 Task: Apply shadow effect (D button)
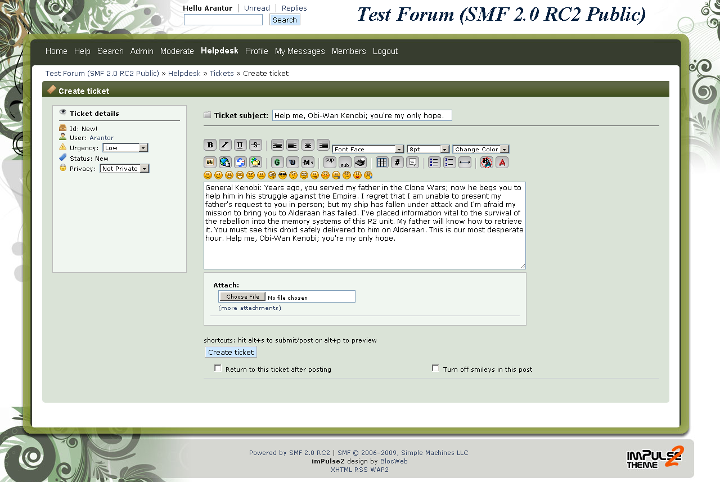292,163
